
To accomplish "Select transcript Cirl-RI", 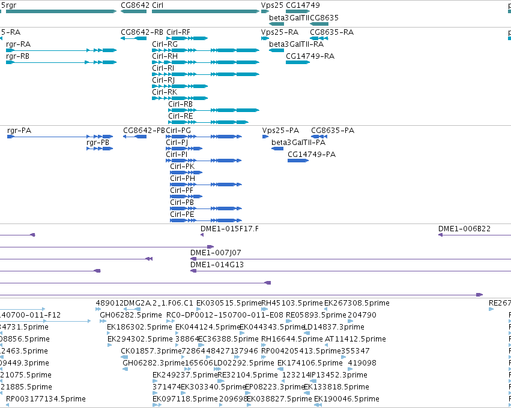I will (x=205, y=74).
